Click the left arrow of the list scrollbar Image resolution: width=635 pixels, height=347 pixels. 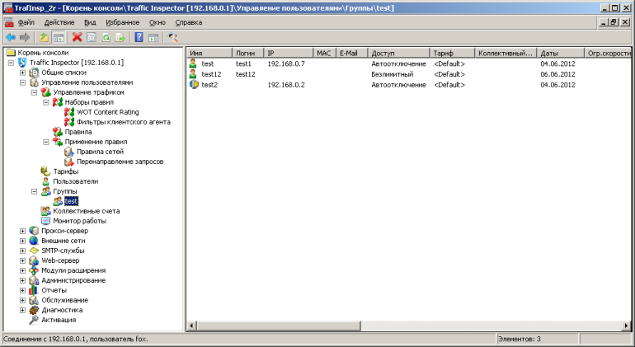pyautogui.click(x=192, y=326)
